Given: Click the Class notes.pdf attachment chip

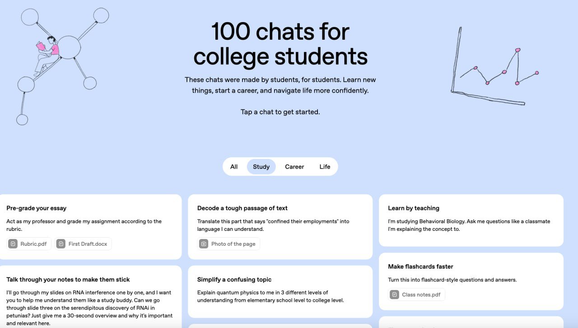Looking at the screenshot, I should tap(415, 294).
